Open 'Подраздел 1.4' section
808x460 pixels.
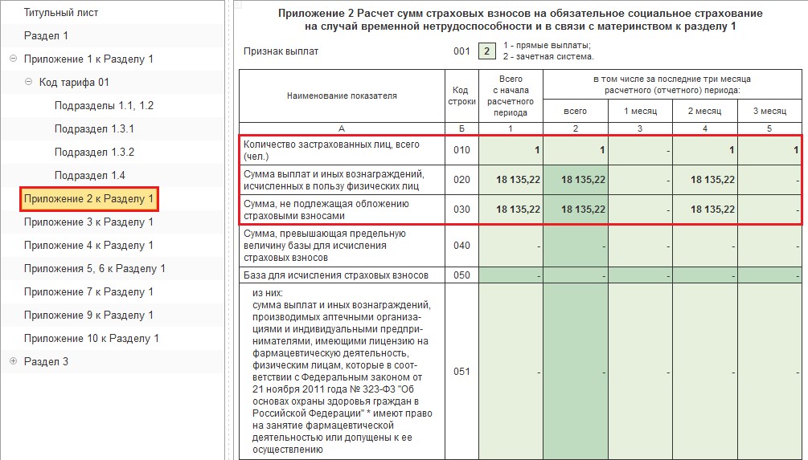89,175
